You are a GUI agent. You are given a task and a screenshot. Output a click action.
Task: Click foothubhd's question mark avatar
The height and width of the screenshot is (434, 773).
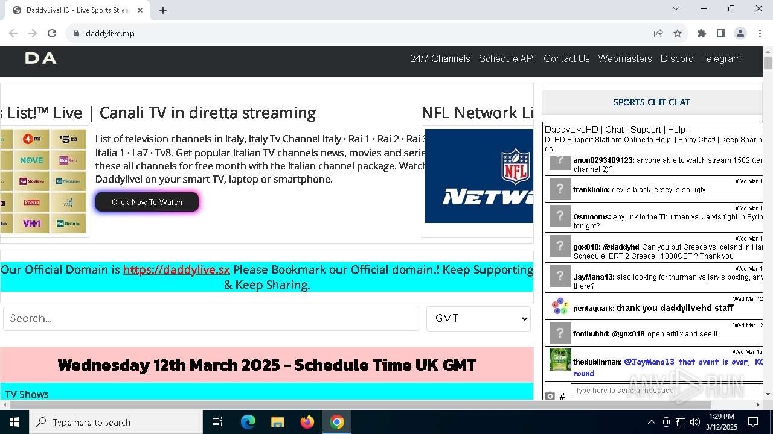tap(560, 333)
